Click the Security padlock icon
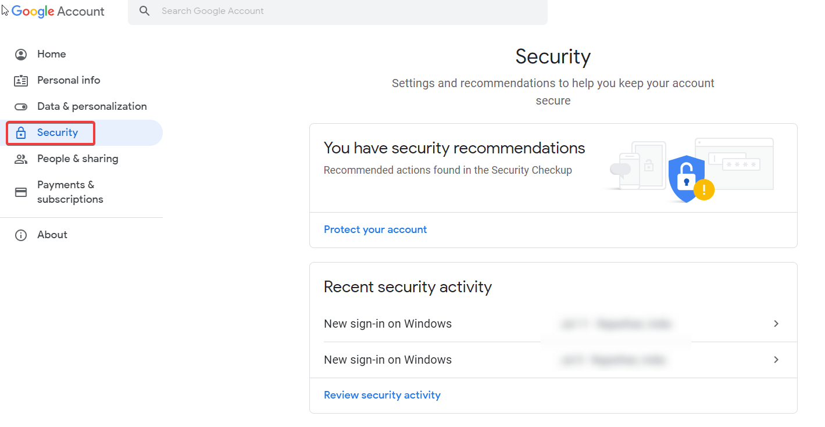Viewport: 825px width, 427px height. tap(21, 132)
